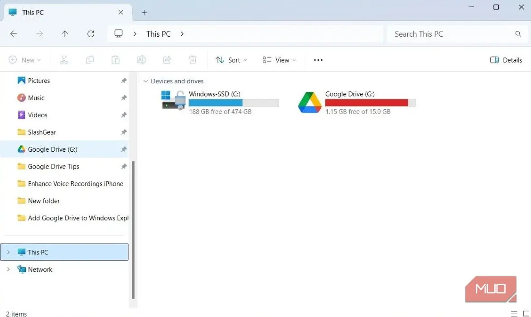Open the Google Drive (G:) drive icon
This screenshot has height=317, width=531.
click(309, 102)
